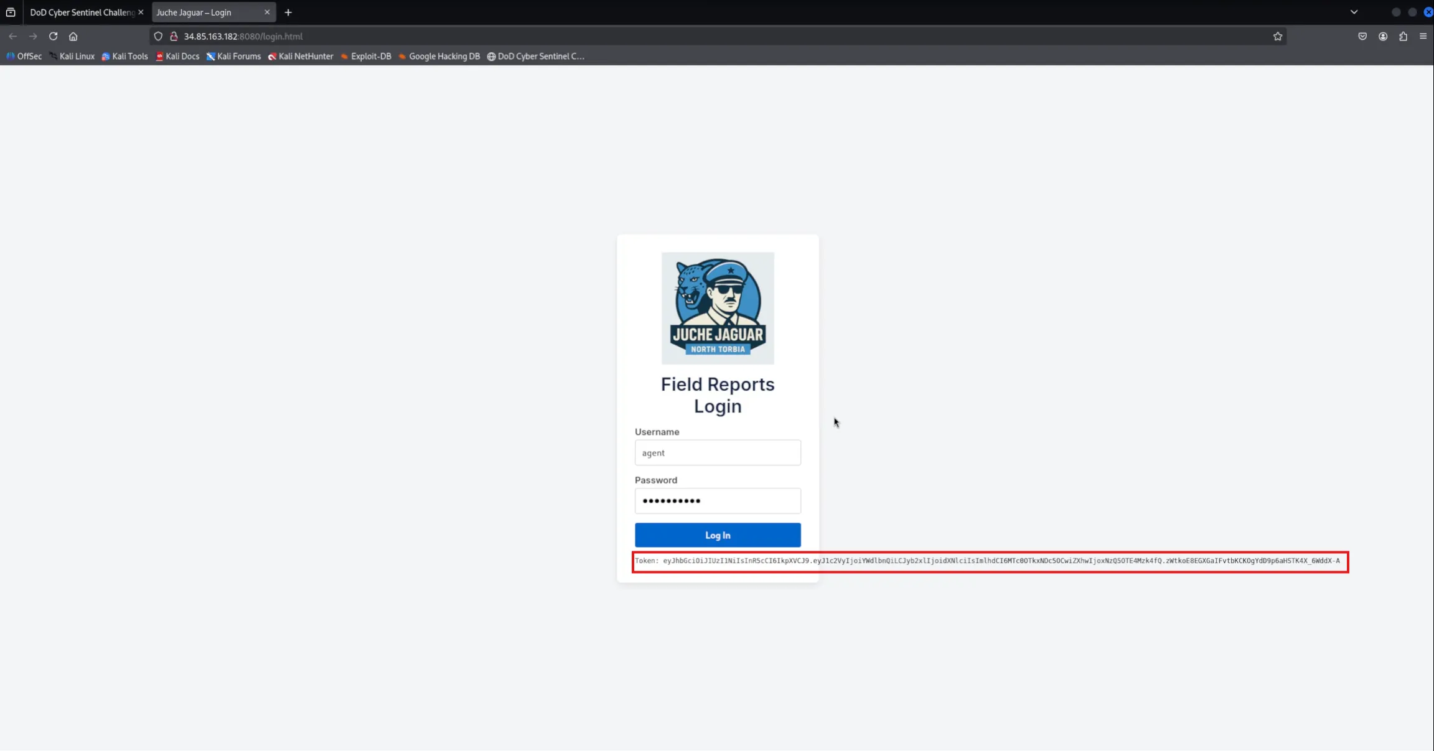Open the extensions puzzle icon

point(1403,36)
